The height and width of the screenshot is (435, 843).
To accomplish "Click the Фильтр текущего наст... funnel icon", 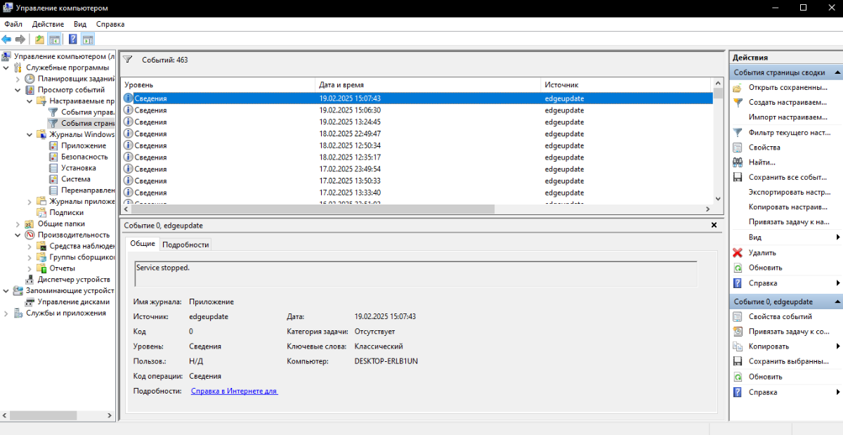I will coord(737,132).
